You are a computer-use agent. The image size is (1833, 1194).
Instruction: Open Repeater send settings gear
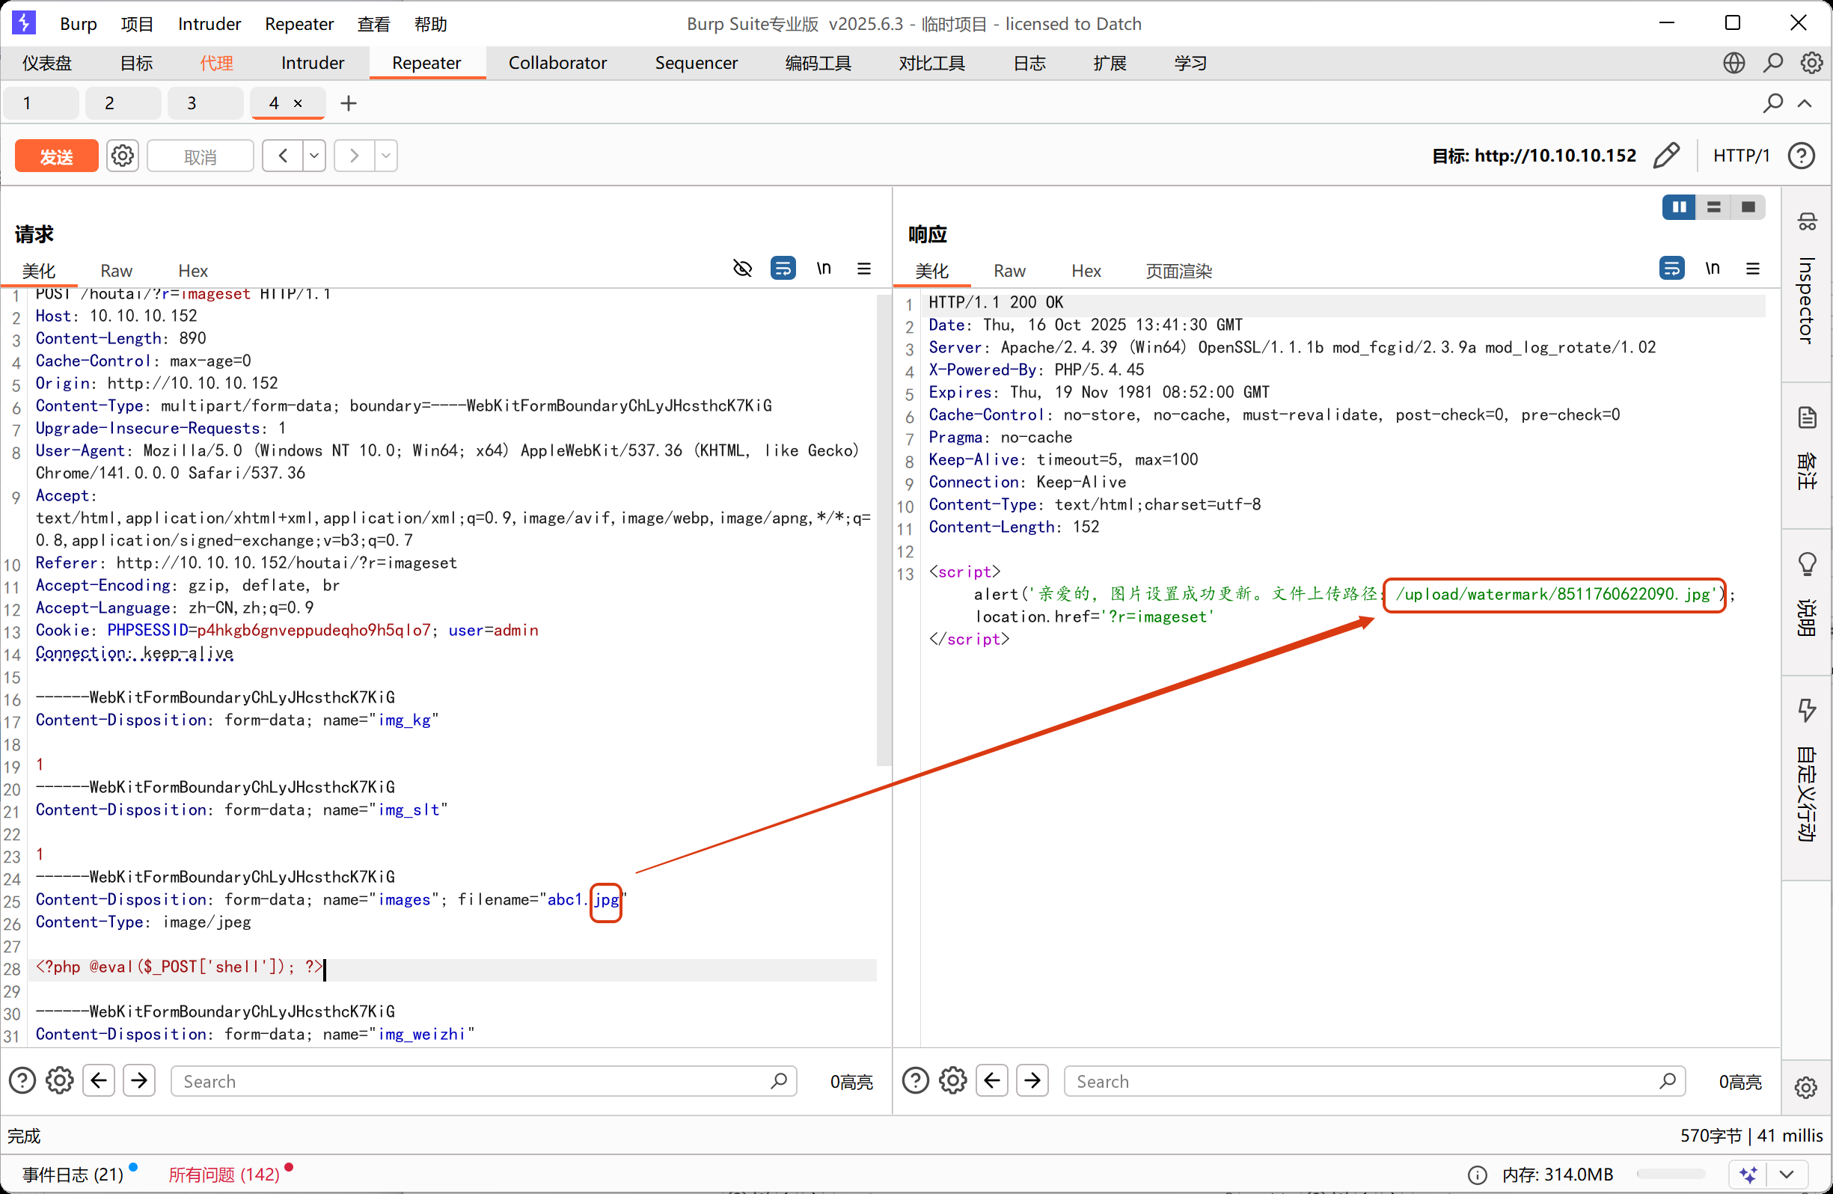122,156
